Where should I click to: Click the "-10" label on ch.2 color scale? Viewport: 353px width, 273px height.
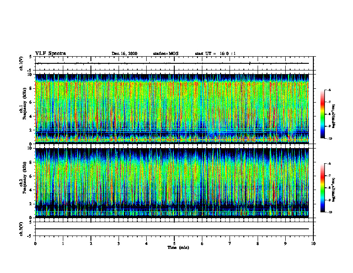(329, 212)
